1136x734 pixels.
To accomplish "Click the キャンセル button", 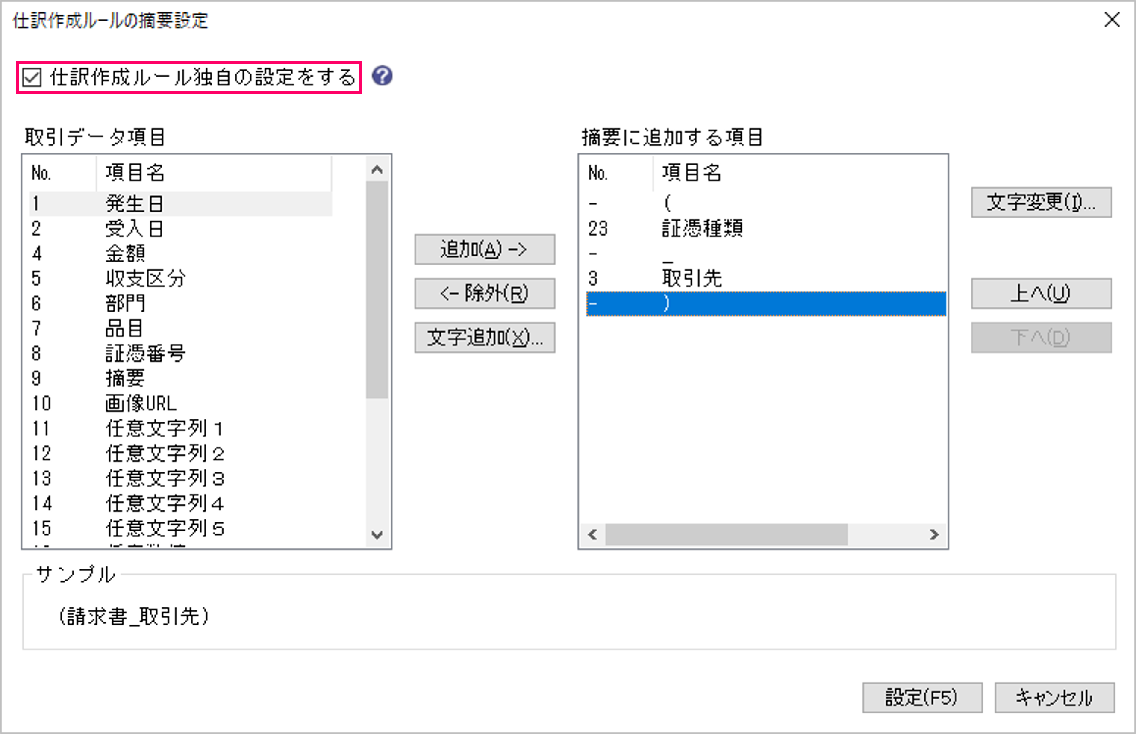I will point(1054,698).
